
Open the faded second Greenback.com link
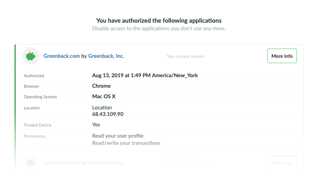tap(62, 163)
